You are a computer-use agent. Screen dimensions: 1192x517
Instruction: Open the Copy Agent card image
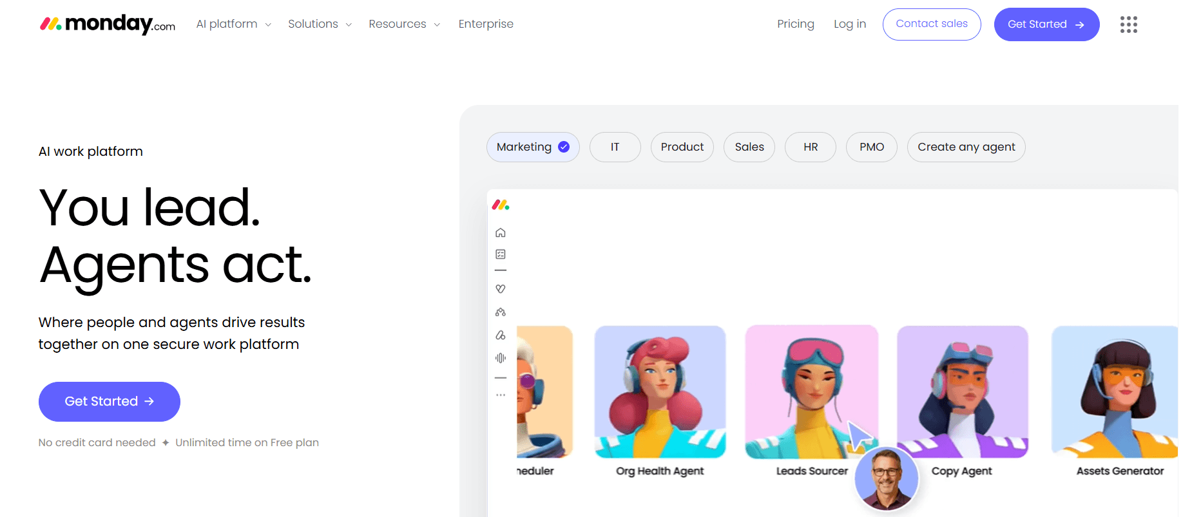(963, 391)
